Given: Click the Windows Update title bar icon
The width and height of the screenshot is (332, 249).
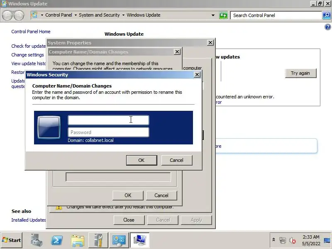Looking at the screenshot, I should click(4, 3).
